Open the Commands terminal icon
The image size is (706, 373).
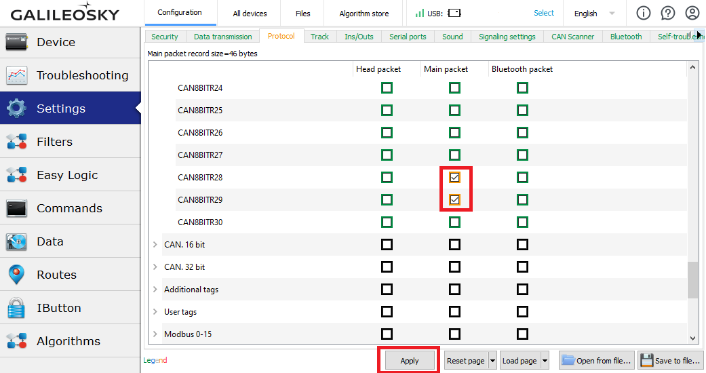click(x=17, y=208)
